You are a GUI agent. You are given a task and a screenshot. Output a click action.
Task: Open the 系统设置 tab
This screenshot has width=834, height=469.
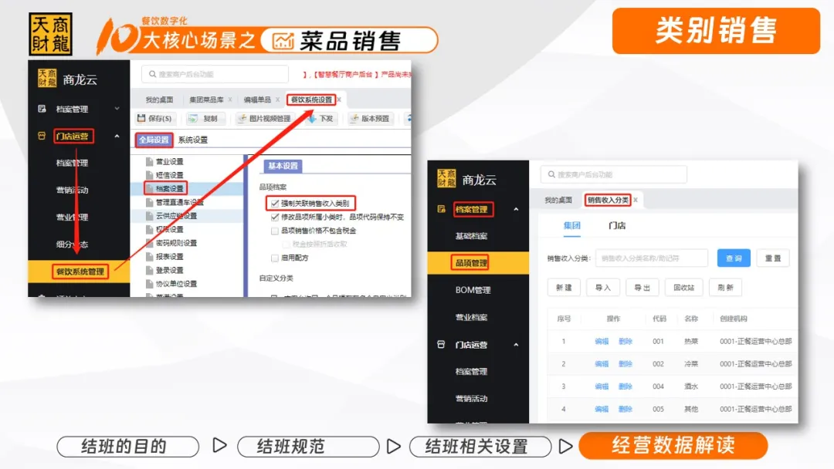coord(193,140)
